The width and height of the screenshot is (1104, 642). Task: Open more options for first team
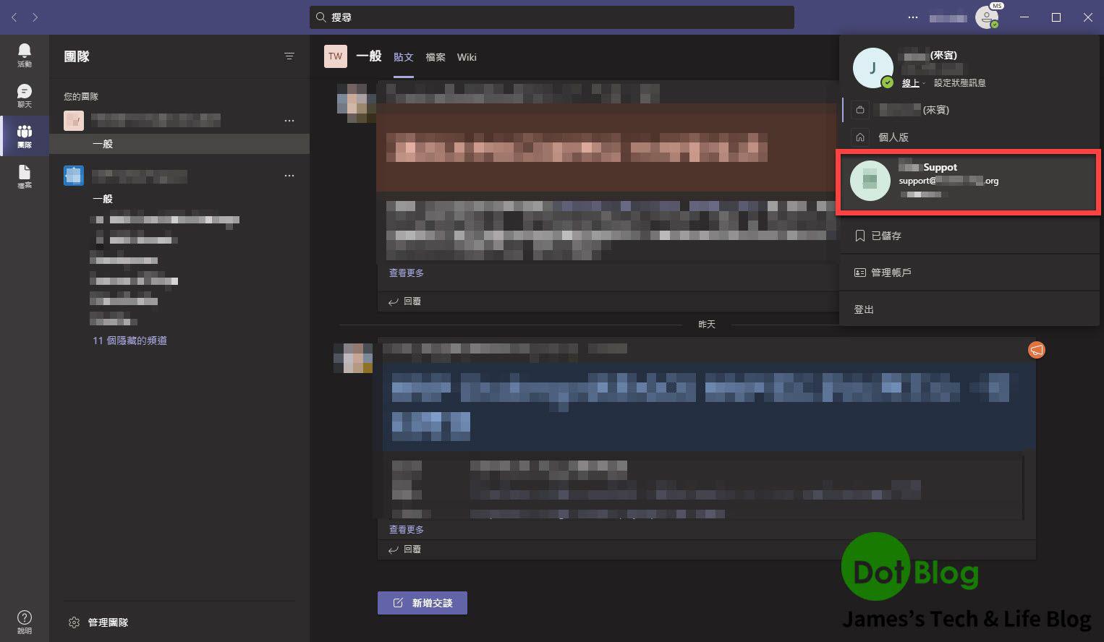(x=289, y=121)
